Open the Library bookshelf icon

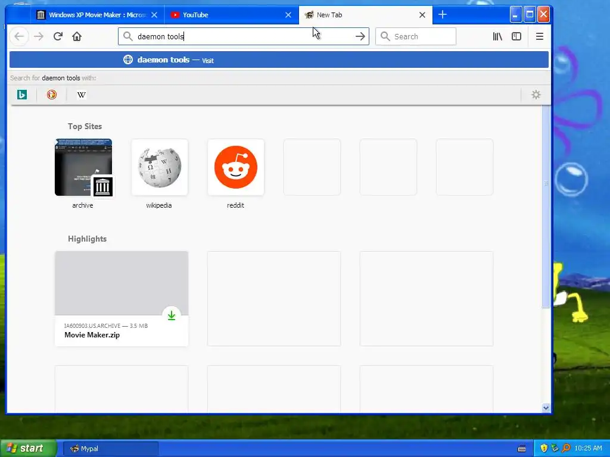click(x=497, y=36)
